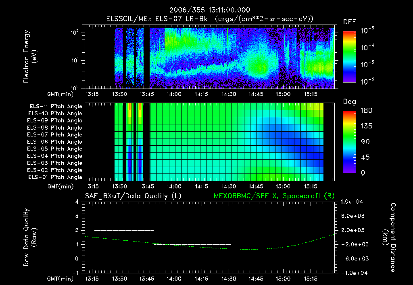
Task: Click the 0 tick on the Deg scale
Action: tap(363, 173)
